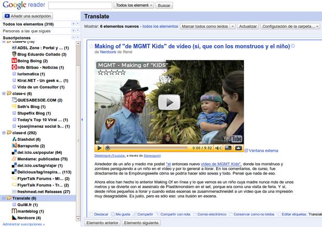Expand Todos los elementos plus icon
The image size is (322, 227).
tap(73, 24)
